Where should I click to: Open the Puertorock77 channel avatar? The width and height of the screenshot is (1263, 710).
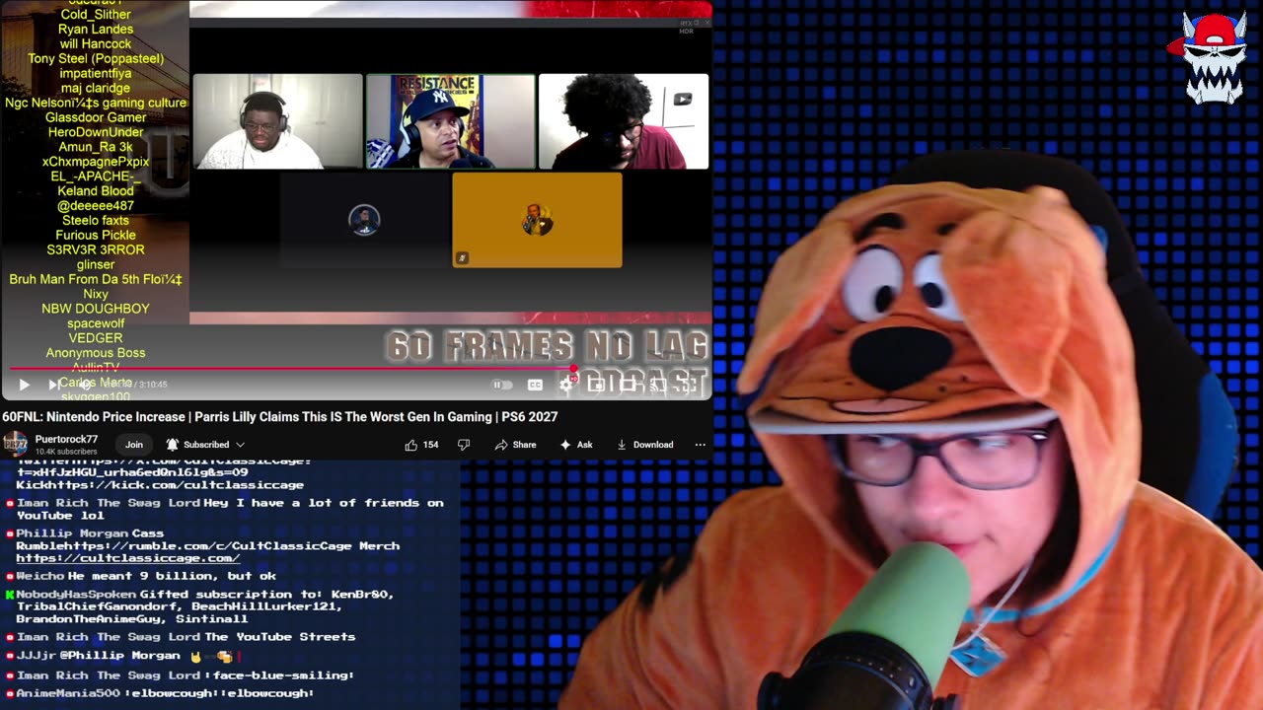(15, 445)
